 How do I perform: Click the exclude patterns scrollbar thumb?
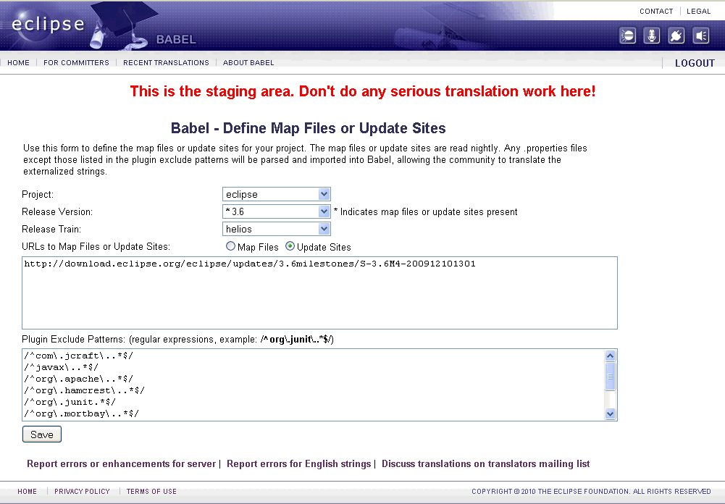point(610,377)
